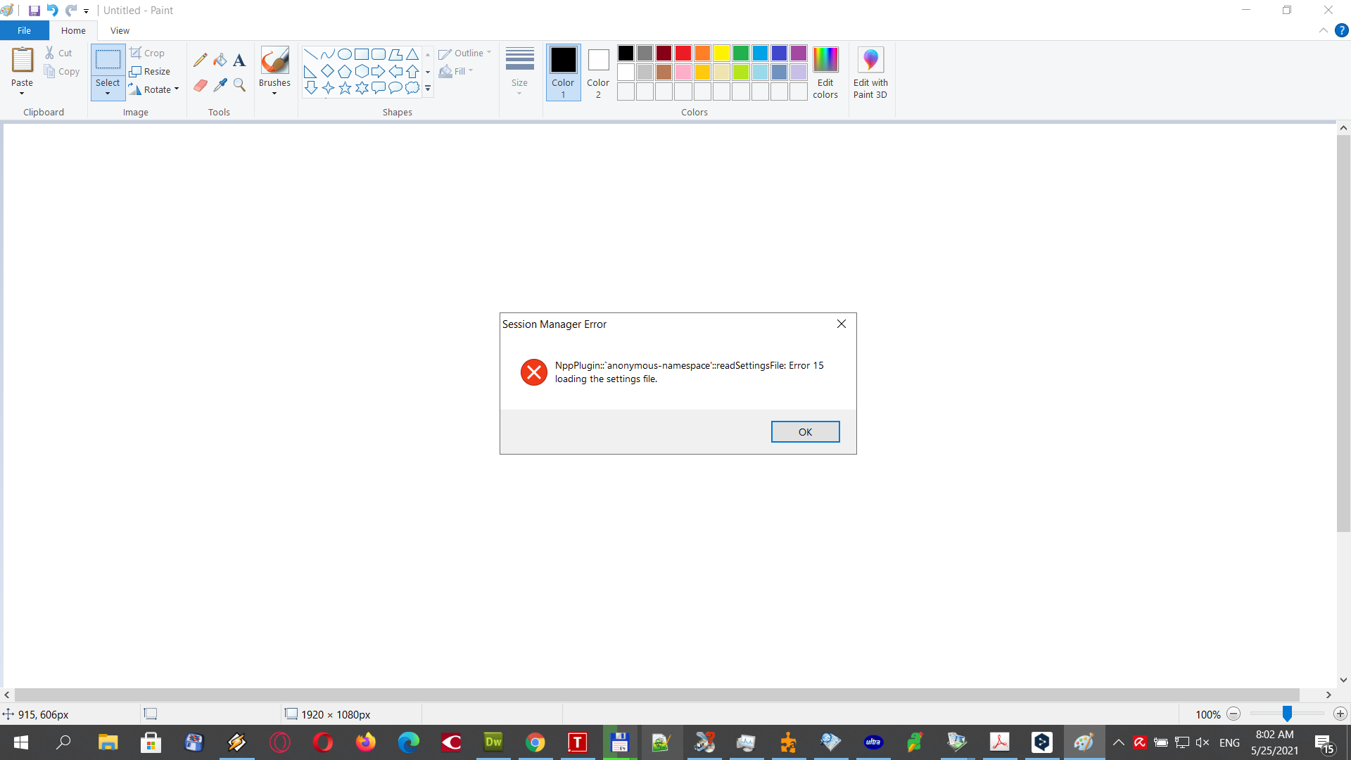Click the vertical scrollbar down arrow
The height and width of the screenshot is (760, 1351).
tap(1343, 680)
